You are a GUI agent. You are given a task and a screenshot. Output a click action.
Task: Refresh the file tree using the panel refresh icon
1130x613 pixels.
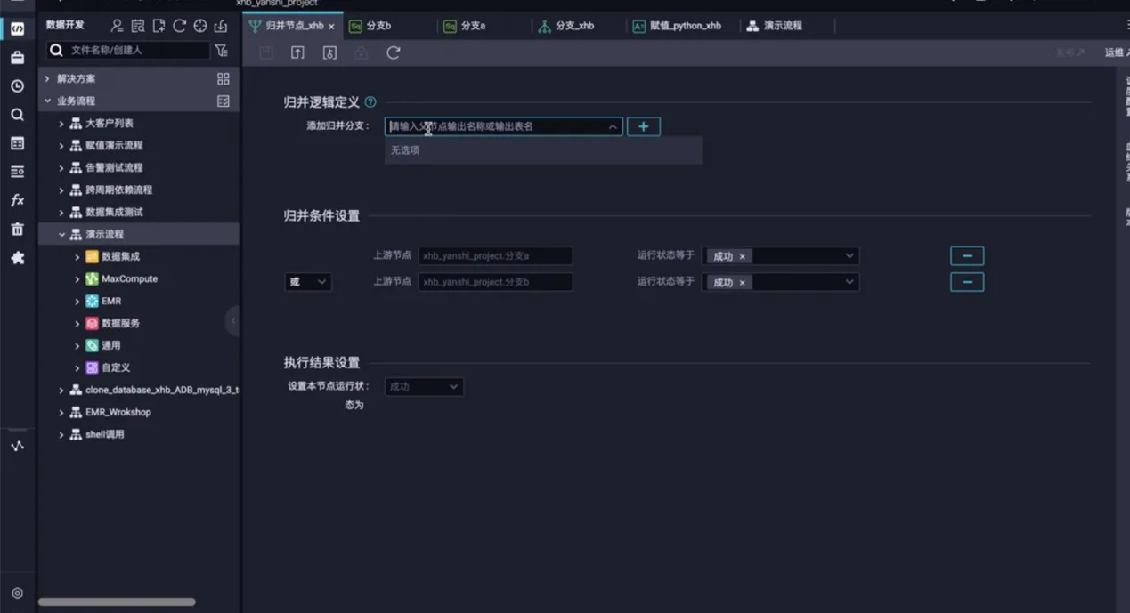[179, 26]
